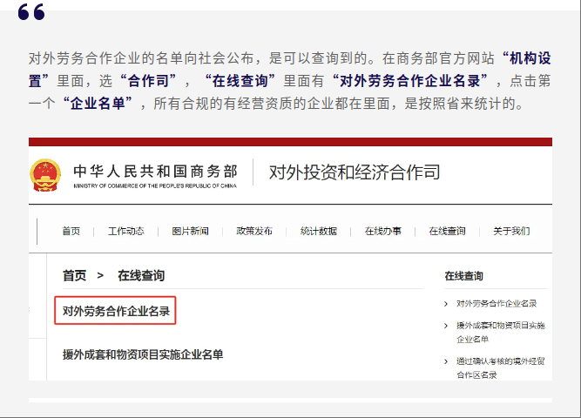Click sidebar link 通过确认考核的境外经贸合作区名录

pyautogui.click(x=501, y=368)
